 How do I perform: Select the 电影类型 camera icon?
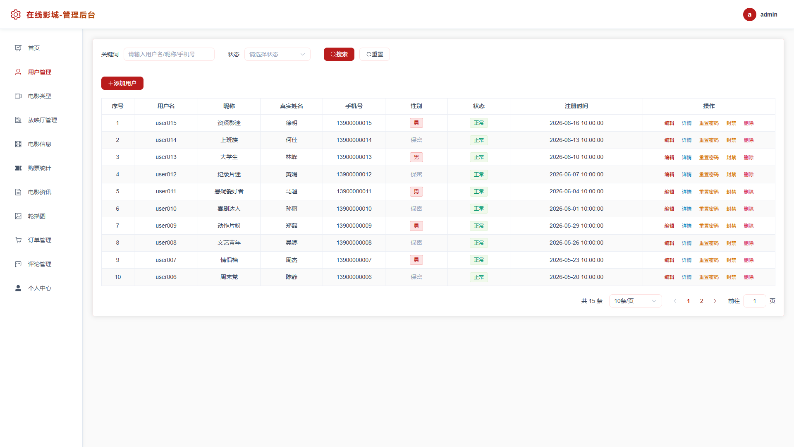tap(18, 96)
